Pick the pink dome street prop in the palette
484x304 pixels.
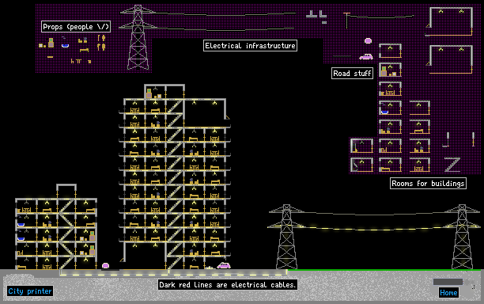tap(368, 41)
